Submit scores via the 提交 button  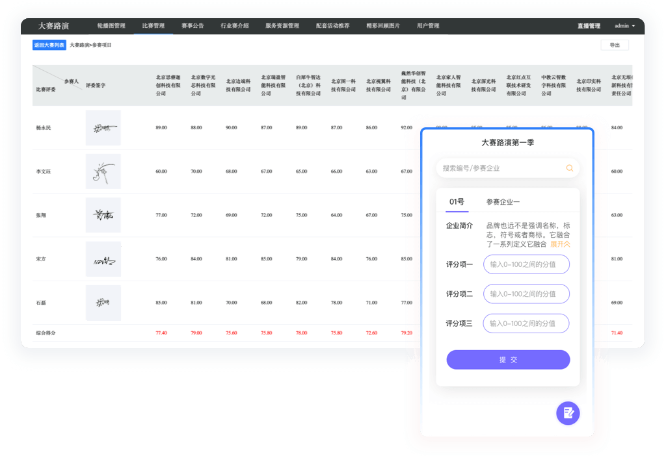point(507,359)
